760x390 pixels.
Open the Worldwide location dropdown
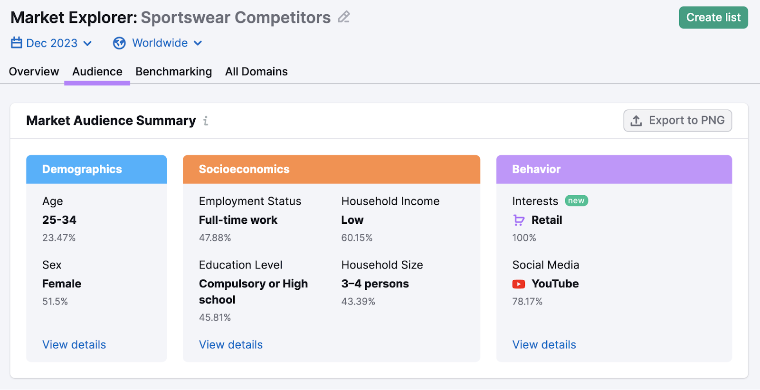[x=159, y=43]
